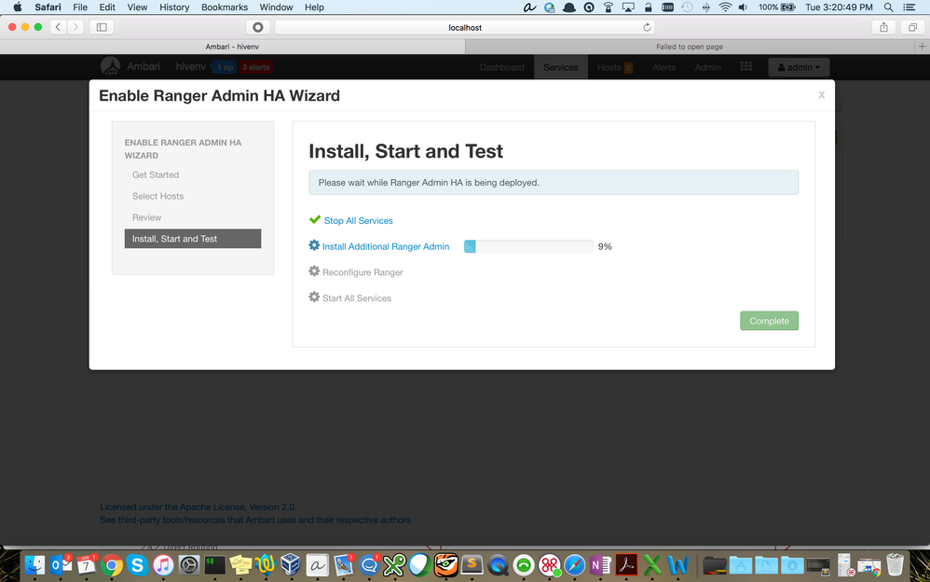Open VirtualBox from the dock

291,564
